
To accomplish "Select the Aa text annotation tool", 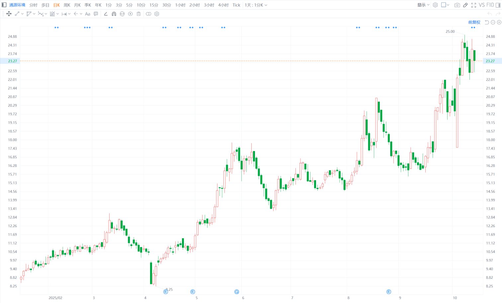I will coord(88,14).
